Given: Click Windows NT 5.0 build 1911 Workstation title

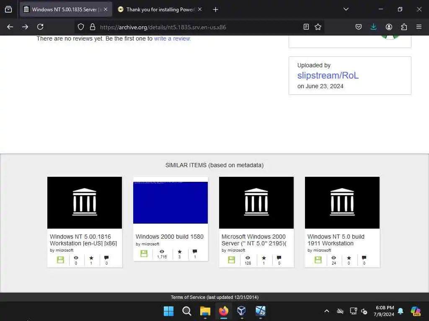Looking at the screenshot, I should (x=336, y=240).
